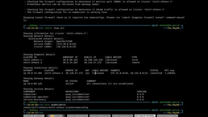Click the 'RTT avg.' column header
This screenshot has width=208, height=117.
point(170,71)
